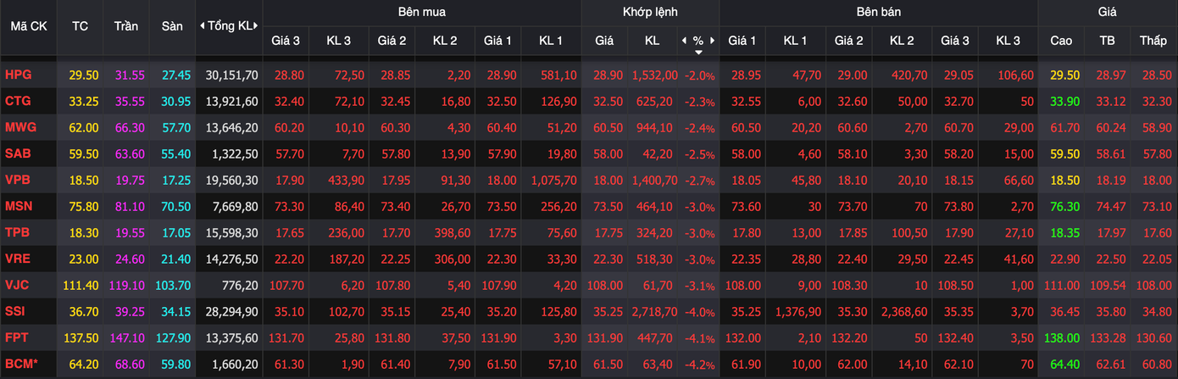The width and height of the screenshot is (1178, 379).
Task: Select the Khớp lệnh header group
Action: 649,12
